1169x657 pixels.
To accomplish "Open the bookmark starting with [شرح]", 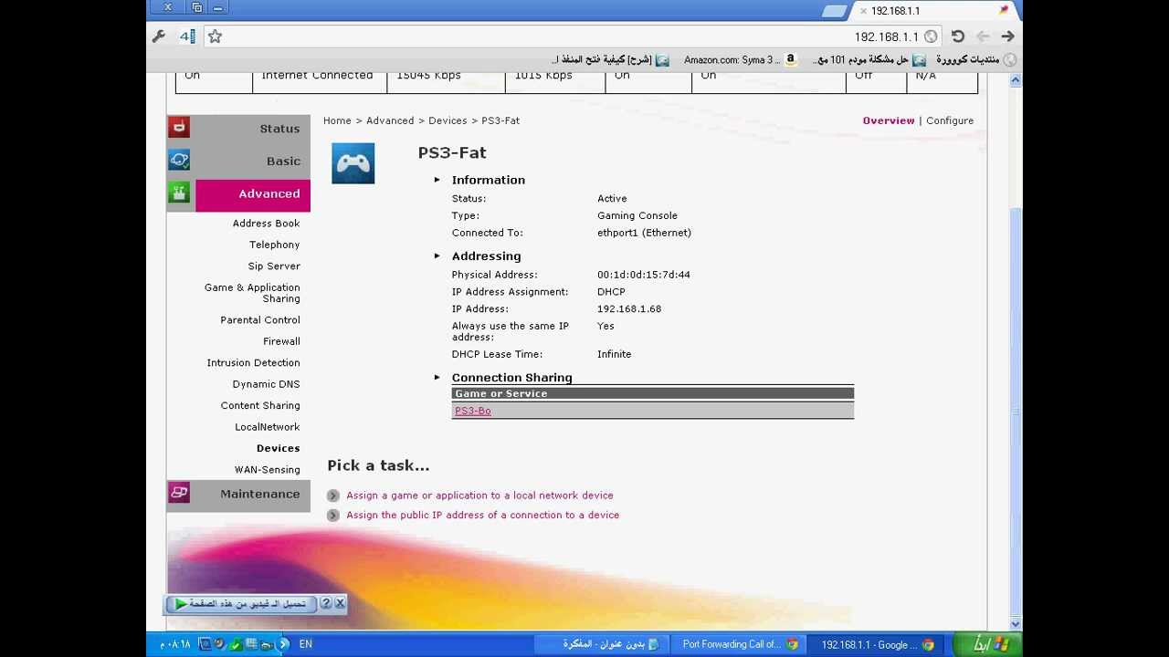I will coord(610,60).
